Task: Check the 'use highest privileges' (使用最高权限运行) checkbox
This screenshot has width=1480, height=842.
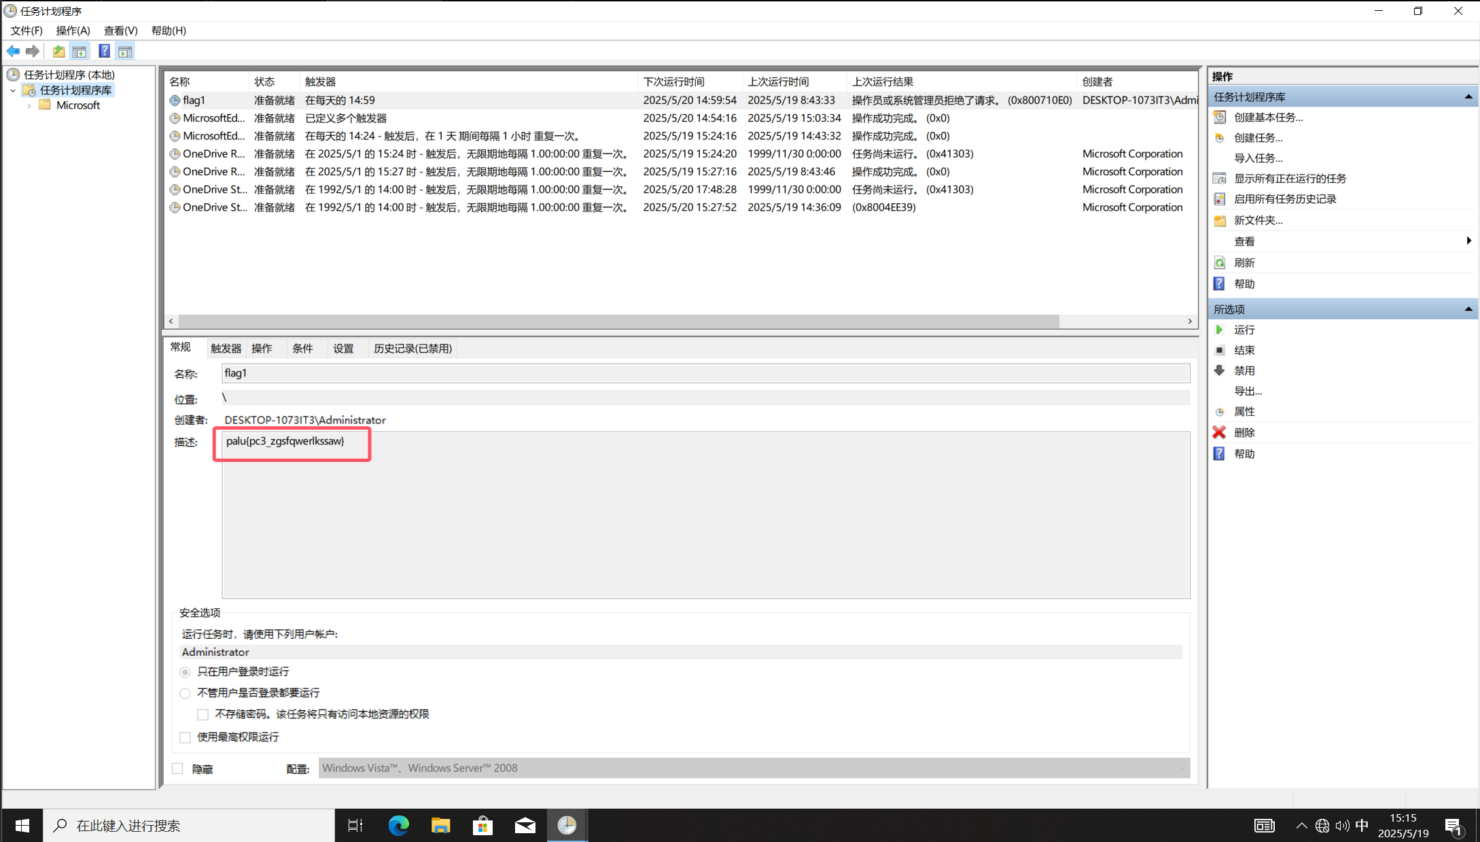Action: (185, 737)
